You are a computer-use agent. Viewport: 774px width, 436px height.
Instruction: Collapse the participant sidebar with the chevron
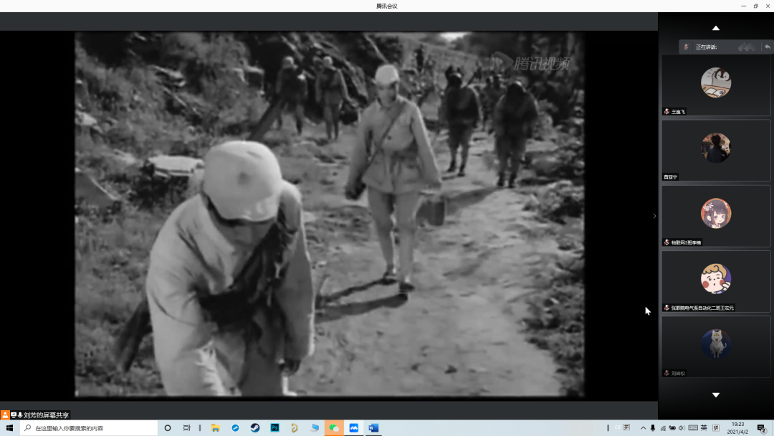tap(654, 216)
